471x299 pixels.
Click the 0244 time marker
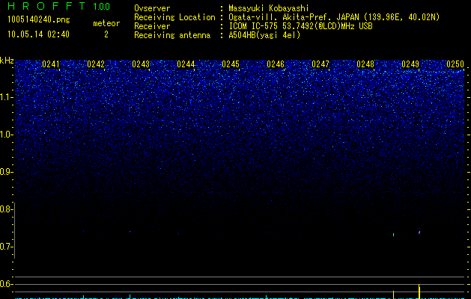pos(186,64)
